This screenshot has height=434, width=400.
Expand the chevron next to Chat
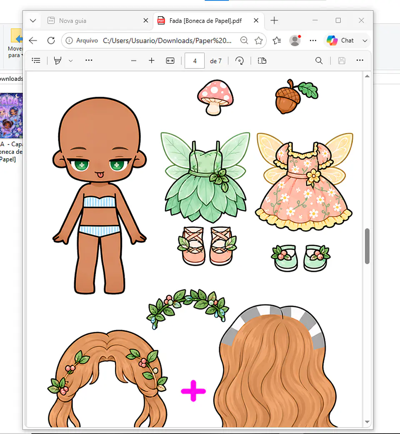[x=365, y=41]
